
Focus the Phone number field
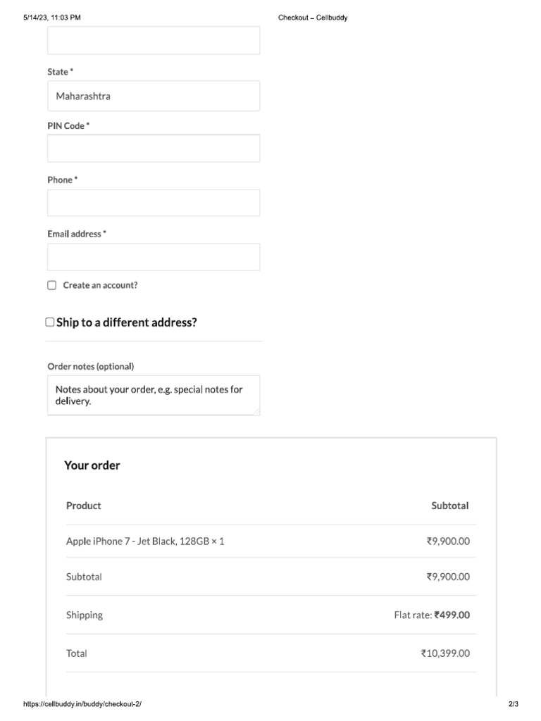click(154, 203)
